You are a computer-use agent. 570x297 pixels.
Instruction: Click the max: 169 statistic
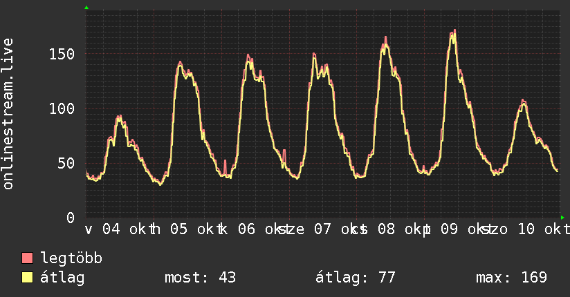511,278
